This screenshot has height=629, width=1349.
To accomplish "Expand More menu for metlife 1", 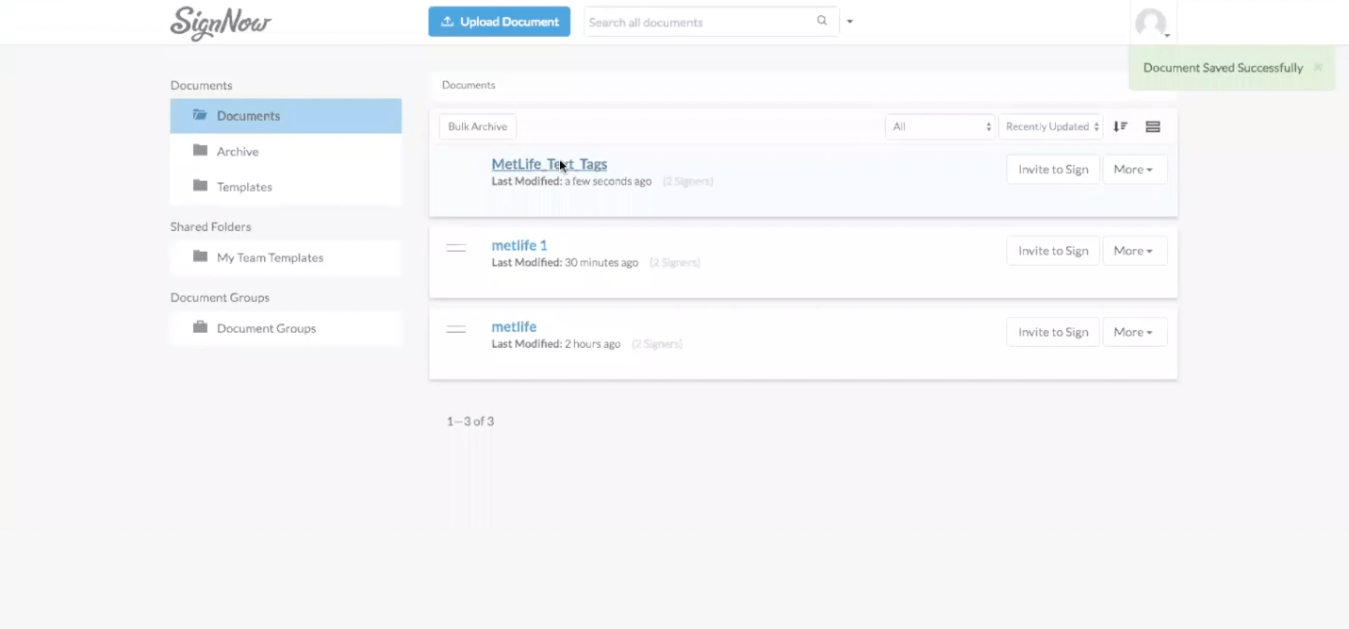I will 1134,251.
